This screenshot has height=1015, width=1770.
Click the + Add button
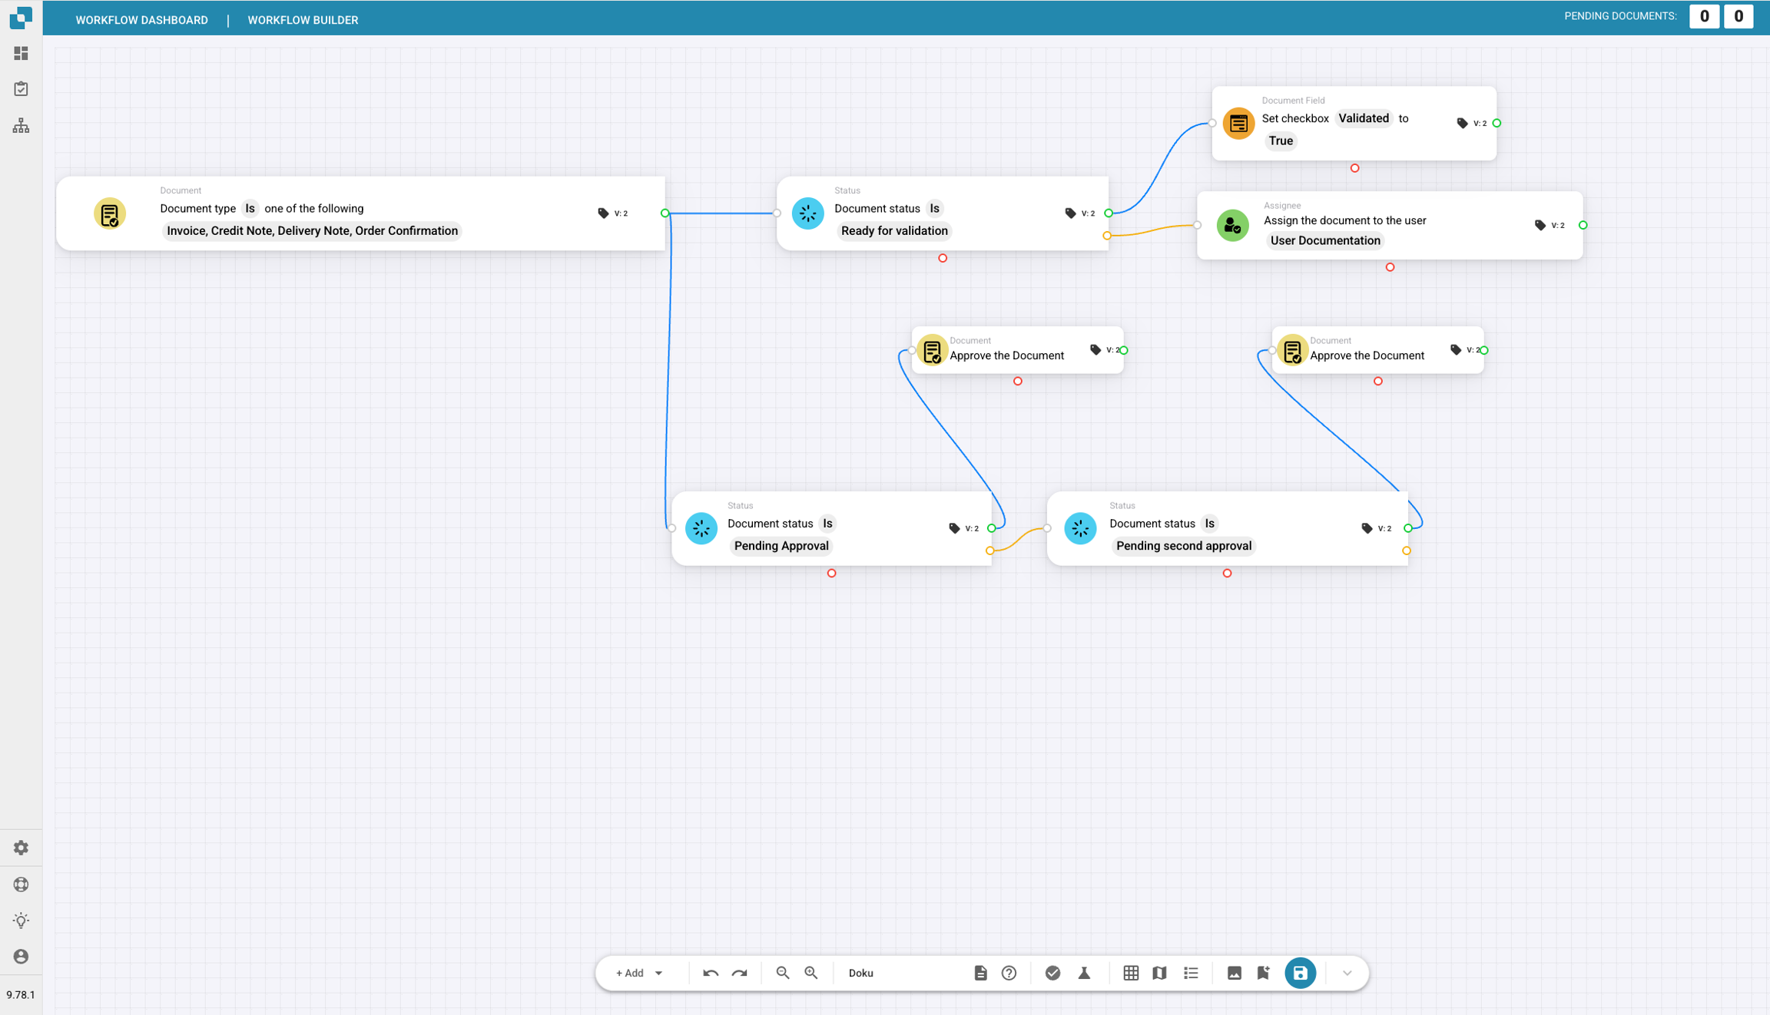coord(629,973)
